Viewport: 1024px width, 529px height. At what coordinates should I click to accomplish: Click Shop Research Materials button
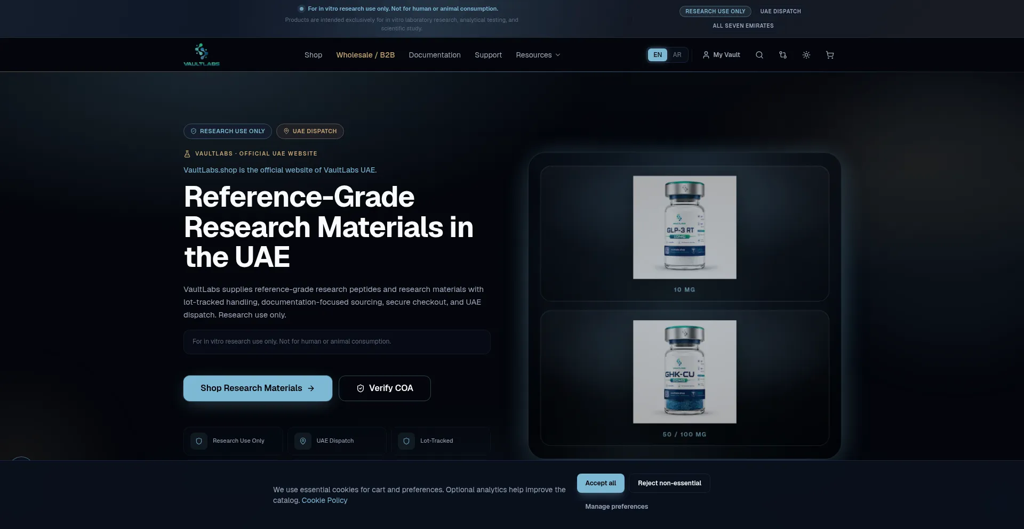coord(258,388)
